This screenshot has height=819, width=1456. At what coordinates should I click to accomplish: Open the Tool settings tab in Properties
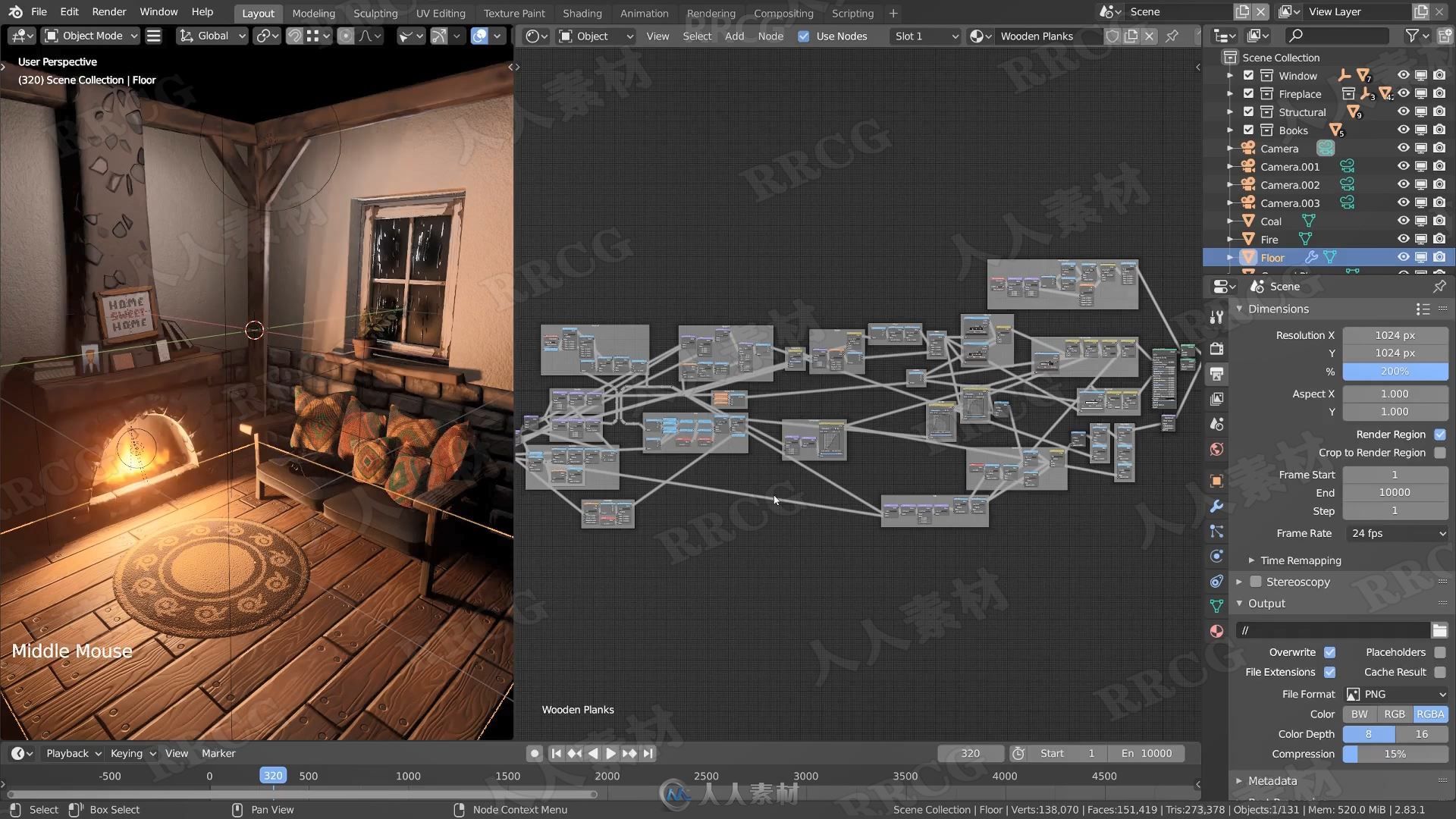click(x=1216, y=318)
